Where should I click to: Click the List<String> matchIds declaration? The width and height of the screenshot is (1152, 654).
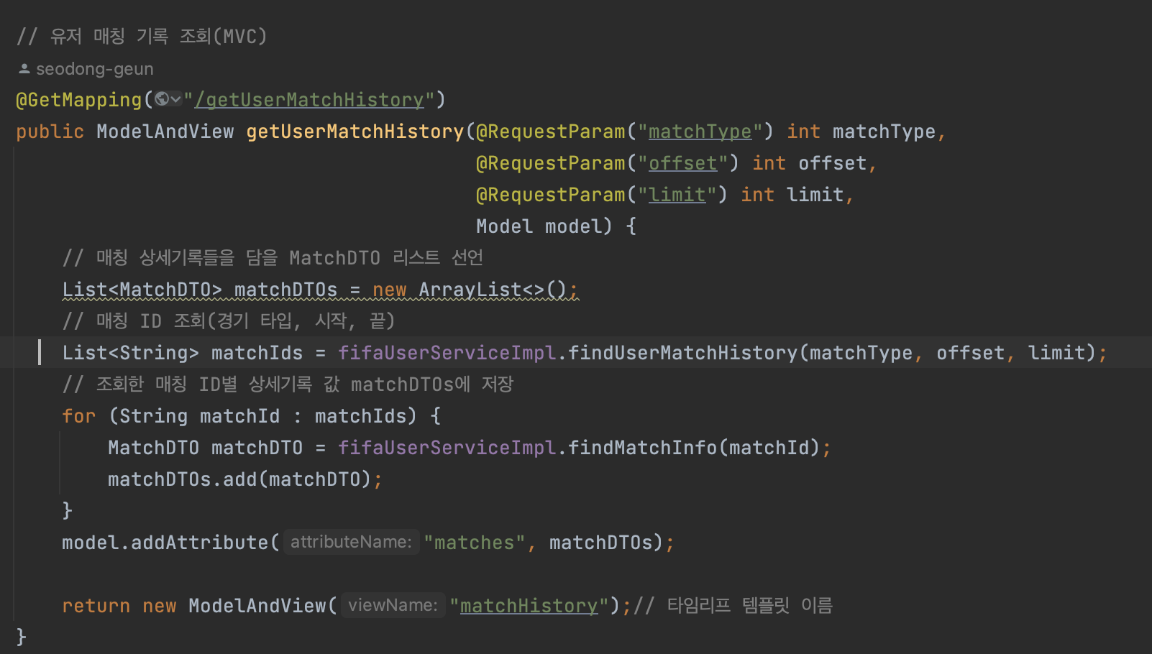pos(183,353)
